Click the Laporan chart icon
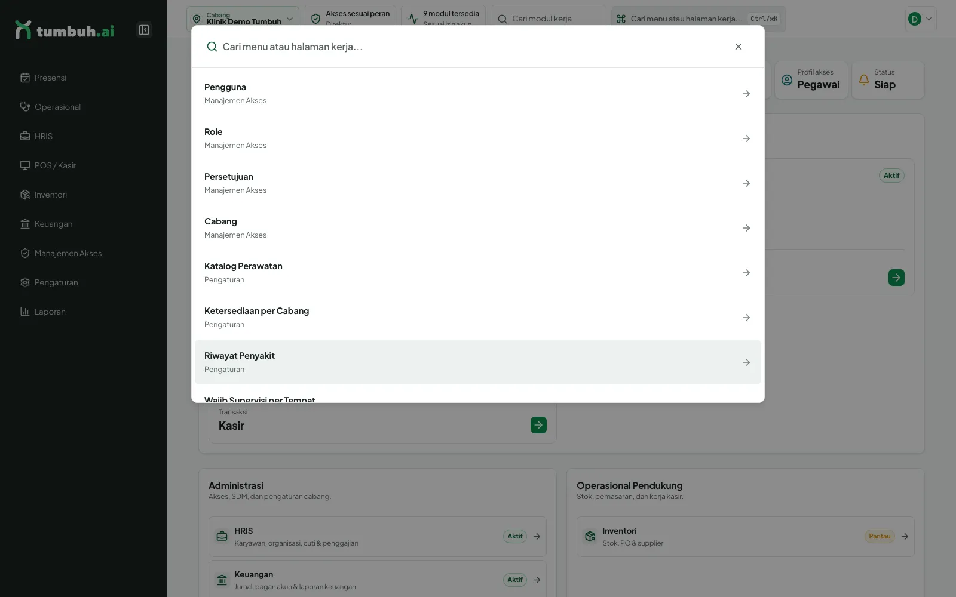Viewport: 956px width, 597px height. [25, 312]
